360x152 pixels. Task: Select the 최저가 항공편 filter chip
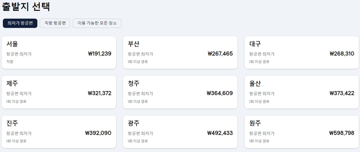click(20, 23)
